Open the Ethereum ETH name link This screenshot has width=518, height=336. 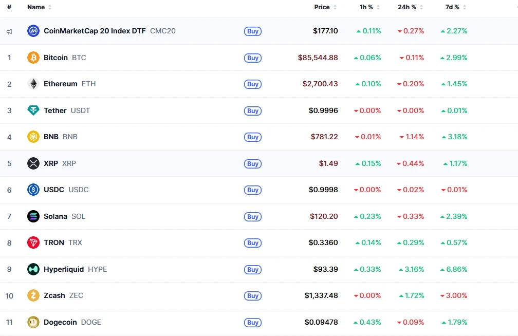point(70,84)
